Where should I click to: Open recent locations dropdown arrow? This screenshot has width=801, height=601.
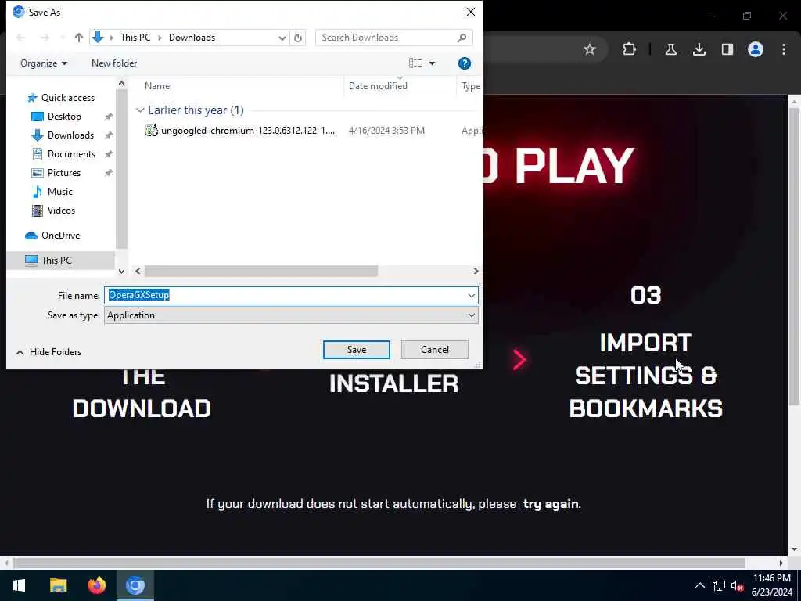point(63,38)
